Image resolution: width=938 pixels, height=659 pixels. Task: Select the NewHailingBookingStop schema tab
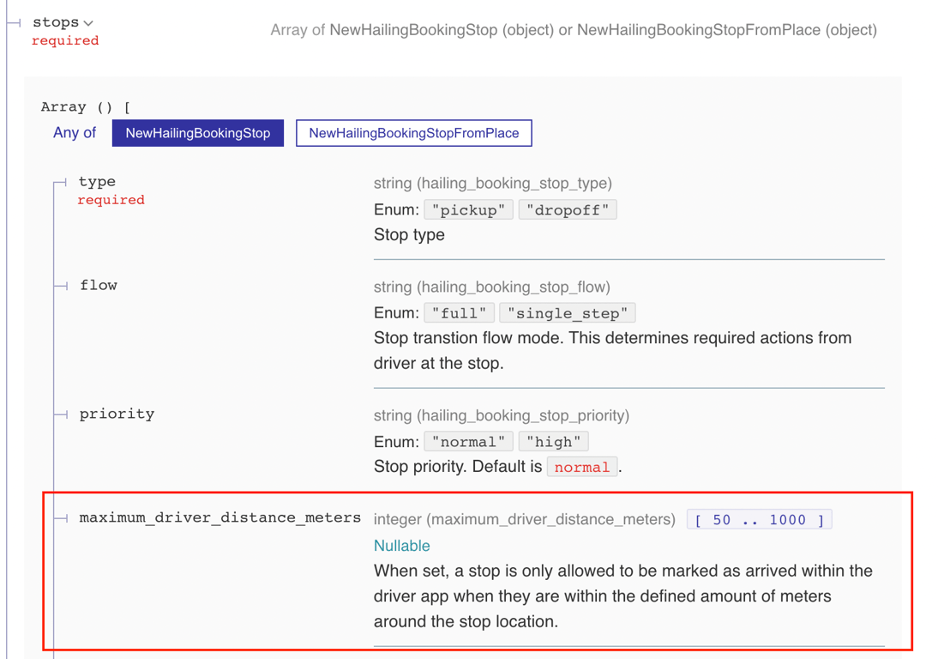(198, 133)
